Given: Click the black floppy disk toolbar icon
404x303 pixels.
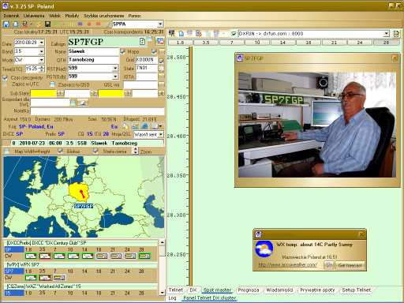Looking at the screenshot, I should click(x=47, y=24).
